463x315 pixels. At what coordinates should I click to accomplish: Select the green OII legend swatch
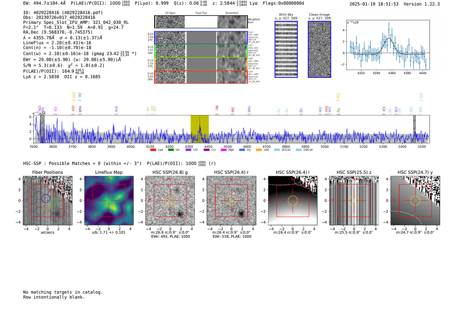[x=171, y=150]
